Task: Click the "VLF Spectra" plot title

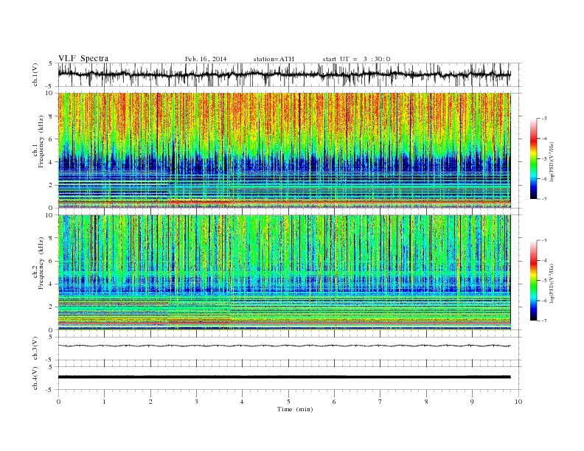Action: (83, 58)
